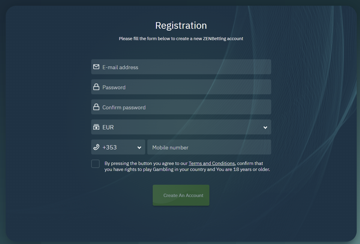360x244 pixels.
Task: Click the banknote currency icon beside EUR
Action: click(96, 127)
